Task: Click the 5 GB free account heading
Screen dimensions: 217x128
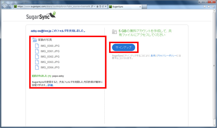Action: coord(145,33)
